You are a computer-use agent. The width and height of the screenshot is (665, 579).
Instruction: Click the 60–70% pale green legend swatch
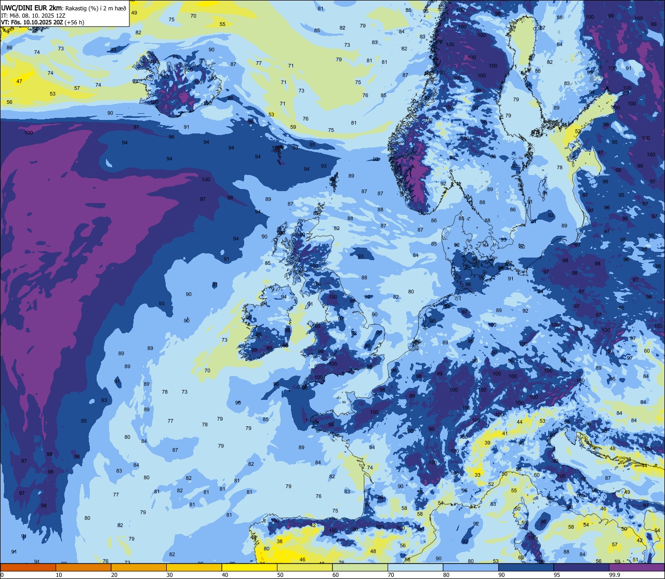[x=360, y=568]
